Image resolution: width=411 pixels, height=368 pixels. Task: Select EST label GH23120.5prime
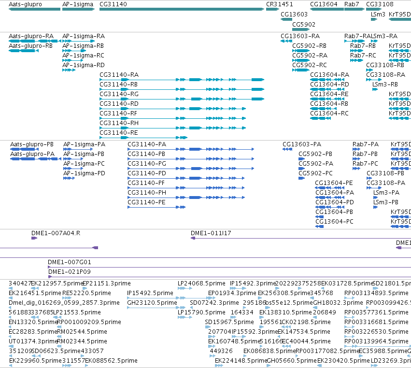coord(152,303)
